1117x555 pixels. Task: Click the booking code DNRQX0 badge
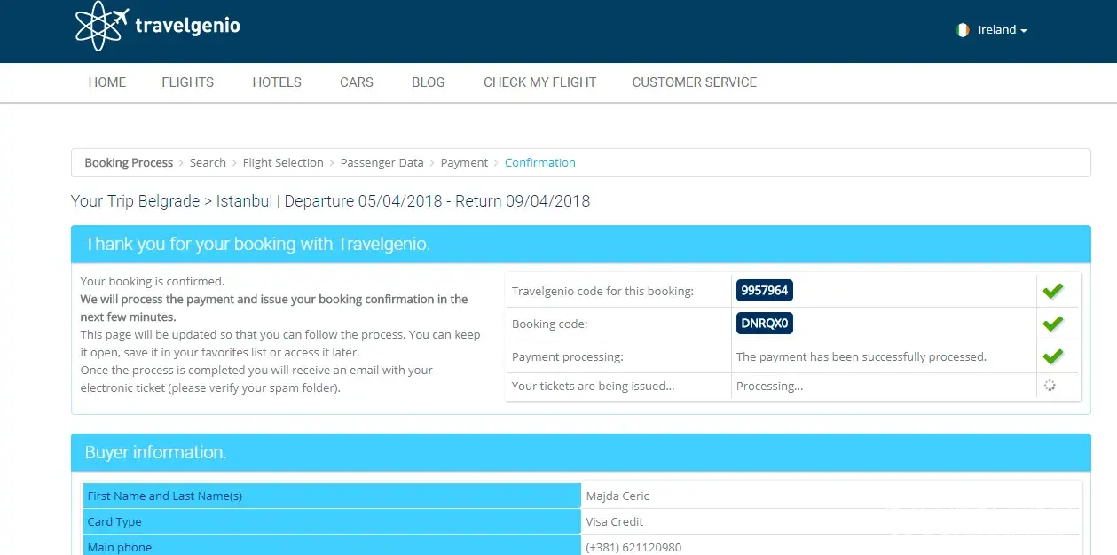coord(764,324)
